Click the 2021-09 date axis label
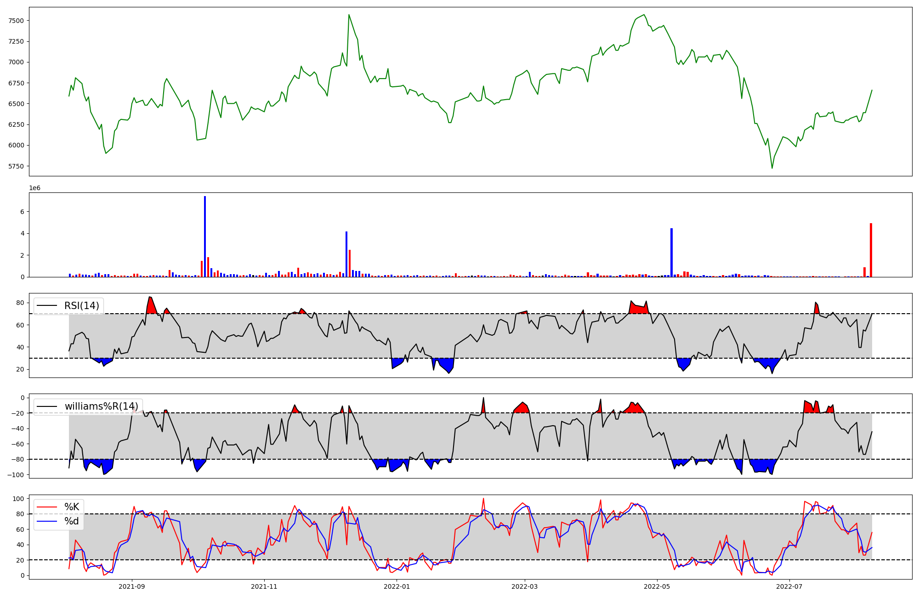The width and height of the screenshot is (919, 597). pyautogui.click(x=132, y=586)
